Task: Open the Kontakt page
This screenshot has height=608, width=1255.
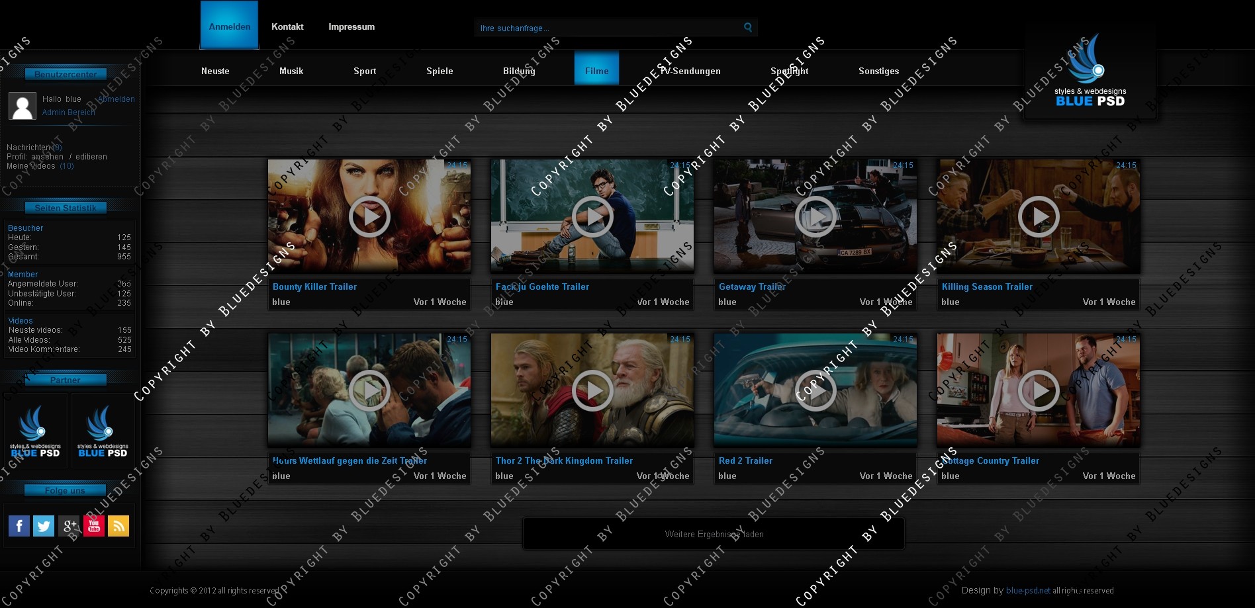Action: point(287,26)
